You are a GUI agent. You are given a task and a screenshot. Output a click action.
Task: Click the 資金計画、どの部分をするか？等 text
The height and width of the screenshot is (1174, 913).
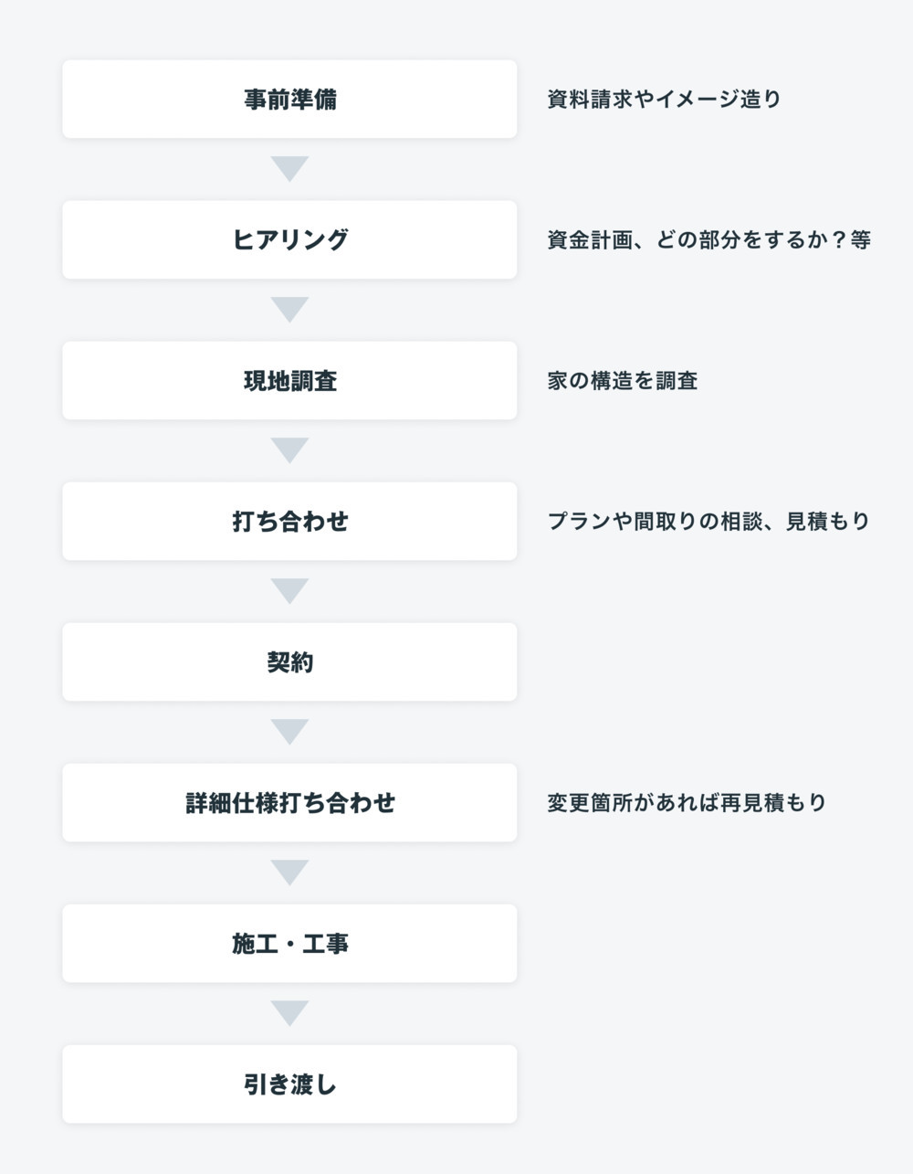coord(708,240)
